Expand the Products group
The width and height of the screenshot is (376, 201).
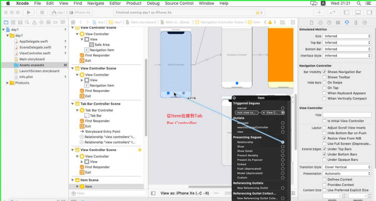(x=8, y=83)
